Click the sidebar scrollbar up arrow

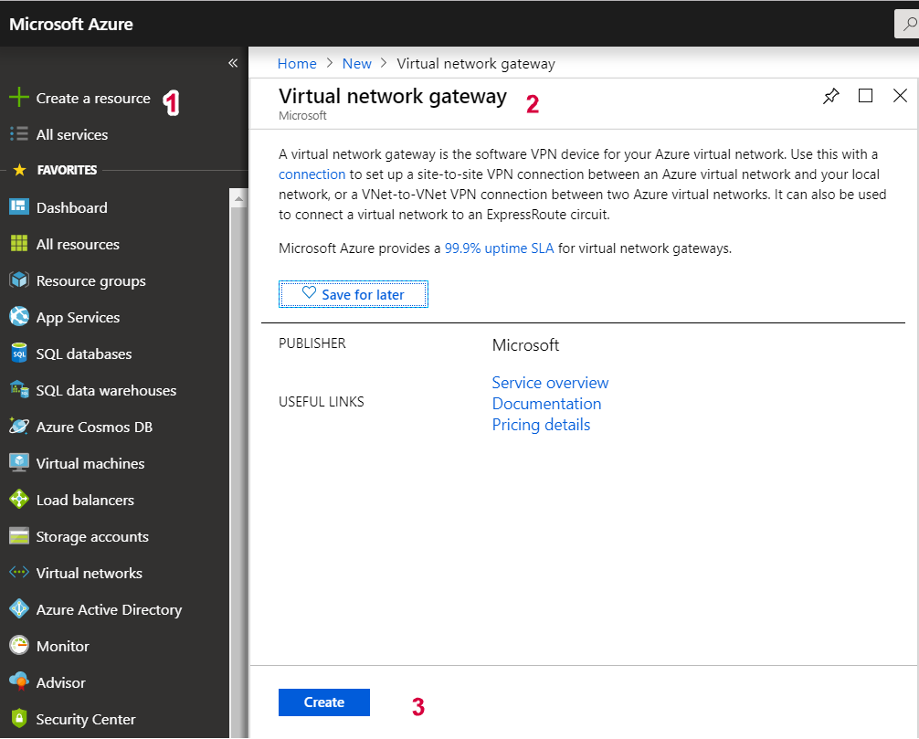[238, 197]
